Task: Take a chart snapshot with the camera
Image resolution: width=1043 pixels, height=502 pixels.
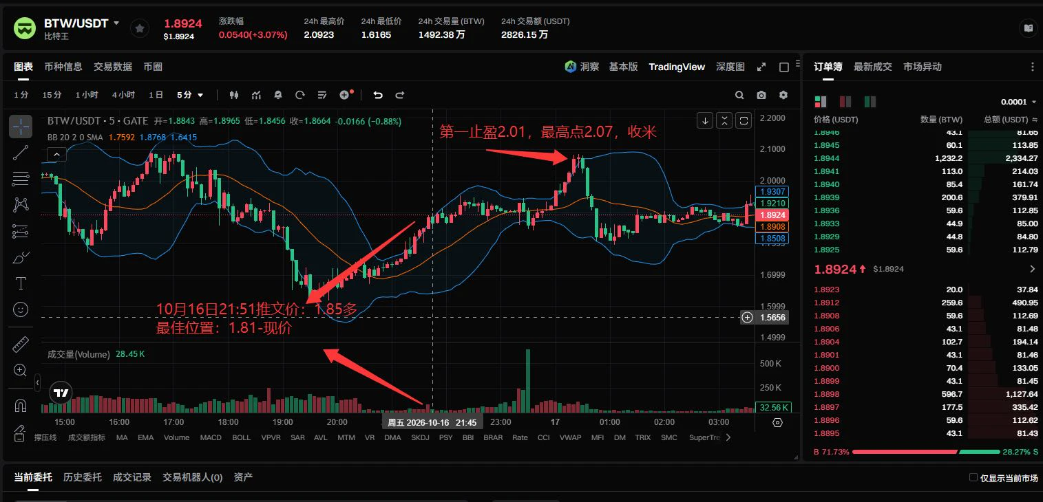Action: point(761,95)
